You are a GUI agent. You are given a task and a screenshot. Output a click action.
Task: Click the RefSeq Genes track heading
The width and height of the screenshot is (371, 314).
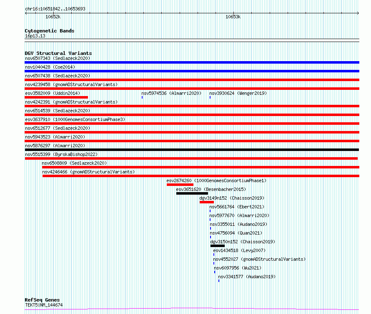(x=43, y=300)
